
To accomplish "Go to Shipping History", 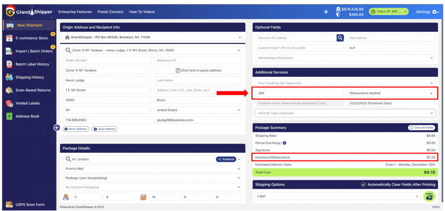I will (x=29, y=77).
